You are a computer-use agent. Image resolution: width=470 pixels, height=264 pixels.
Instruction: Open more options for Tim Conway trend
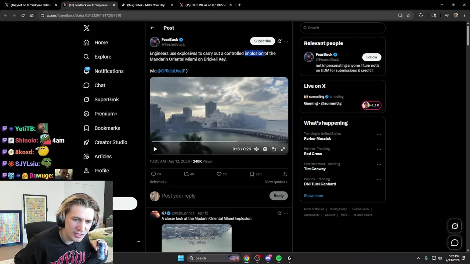click(379, 165)
